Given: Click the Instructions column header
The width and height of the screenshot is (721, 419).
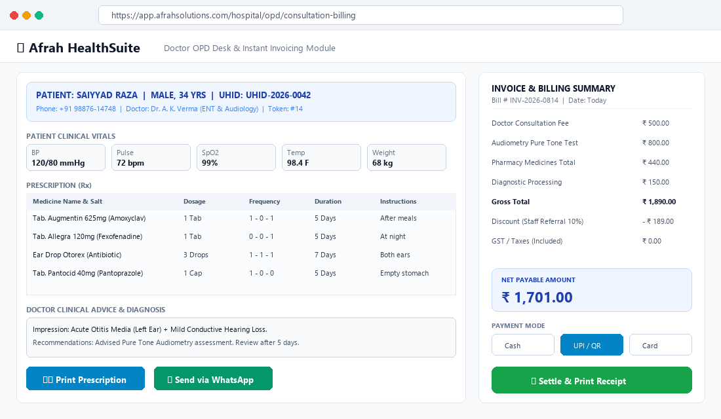Looking at the screenshot, I should [x=399, y=201].
